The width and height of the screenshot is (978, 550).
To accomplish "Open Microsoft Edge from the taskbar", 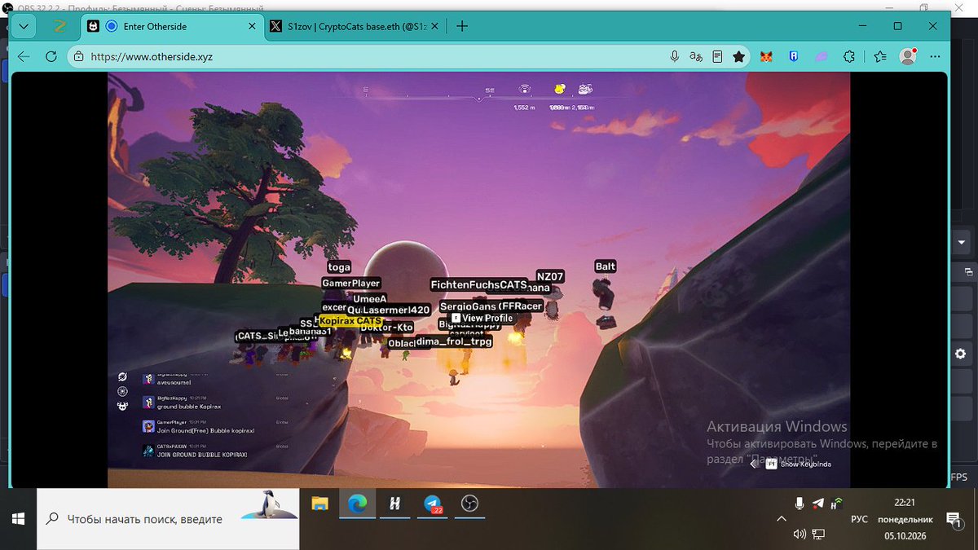I will 357,504.
